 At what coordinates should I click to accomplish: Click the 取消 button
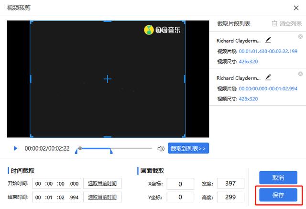click(x=278, y=177)
